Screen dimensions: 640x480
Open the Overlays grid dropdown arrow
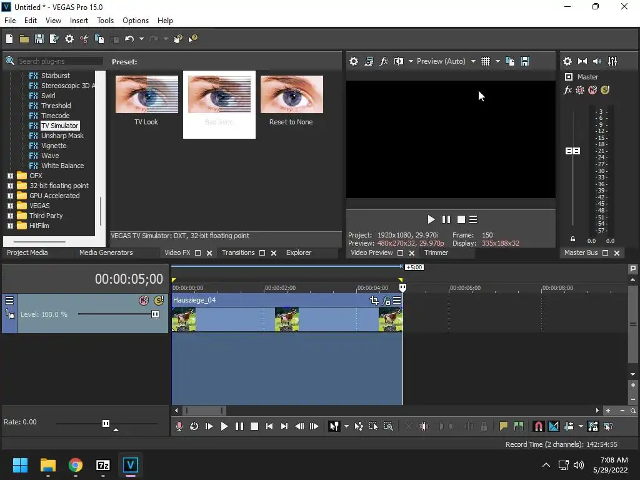pyautogui.click(x=497, y=61)
